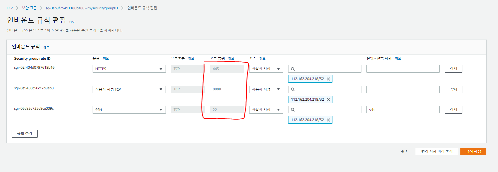This screenshot has height=172, width=498.
Task: Click 취소 to cancel editing
Action: point(404,151)
